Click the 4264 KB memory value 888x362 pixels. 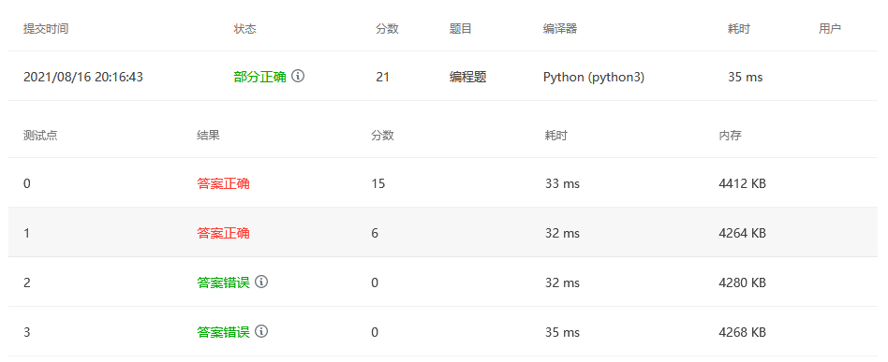pyautogui.click(x=743, y=233)
